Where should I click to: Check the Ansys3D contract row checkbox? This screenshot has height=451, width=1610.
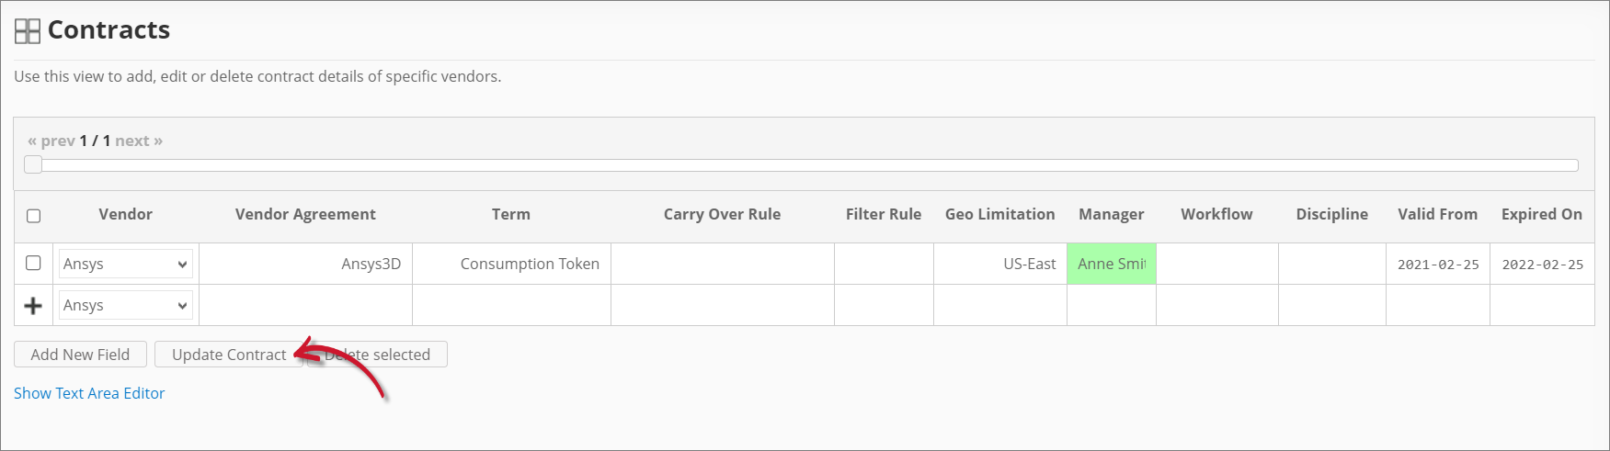coord(34,263)
